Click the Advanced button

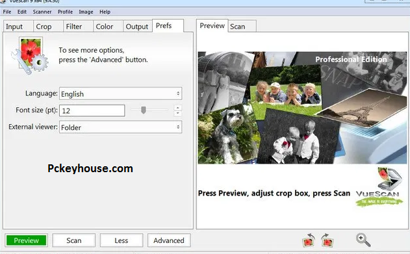[x=169, y=240]
